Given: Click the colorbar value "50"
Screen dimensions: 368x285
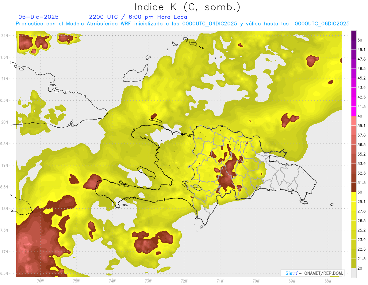Looking at the screenshot, I should 360,40.
